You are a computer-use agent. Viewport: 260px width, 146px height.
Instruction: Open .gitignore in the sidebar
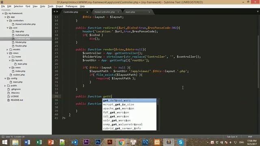[16, 89]
